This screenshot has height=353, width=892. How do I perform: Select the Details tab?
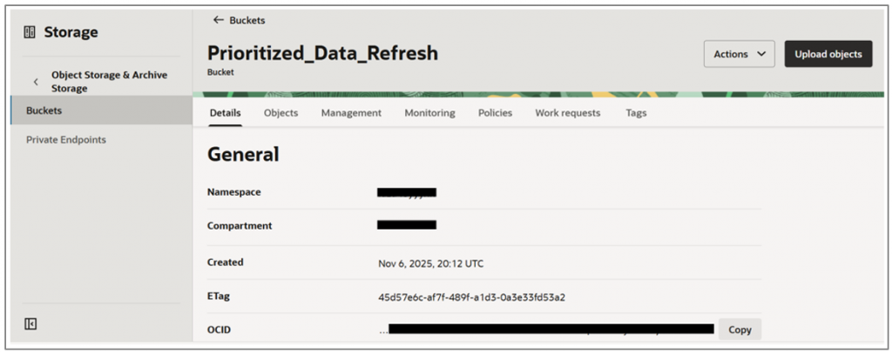(226, 113)
